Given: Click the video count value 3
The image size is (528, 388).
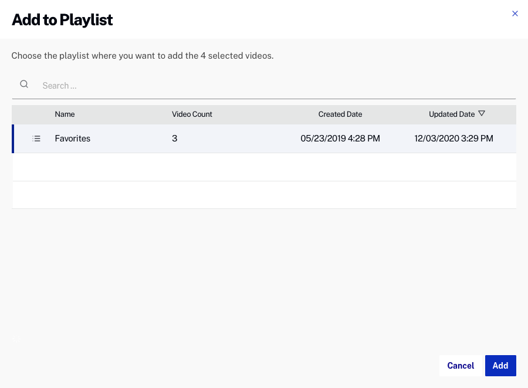Looking at the screenshot, I should coord(175,139).
